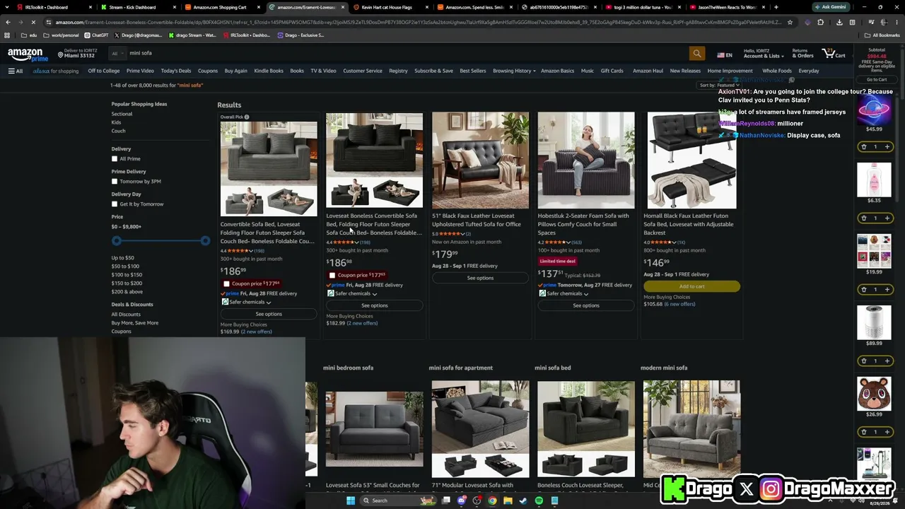The height and width of the screenshot is (509, 905).
Task: Open the delivery location Miami 33132 selector
Action: tap(78, 54)
